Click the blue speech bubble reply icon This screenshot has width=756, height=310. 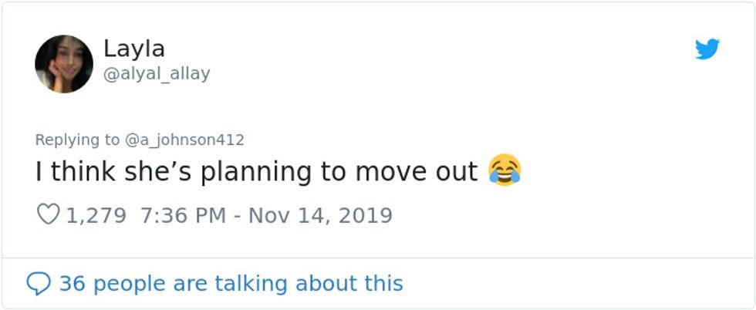39,284
